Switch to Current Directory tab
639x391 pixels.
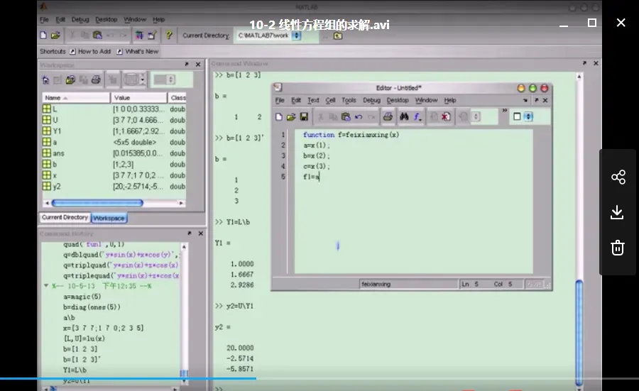click(65, 217)
